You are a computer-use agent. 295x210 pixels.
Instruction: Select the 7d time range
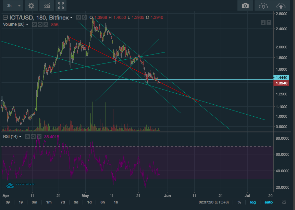[x=63, y=202]
